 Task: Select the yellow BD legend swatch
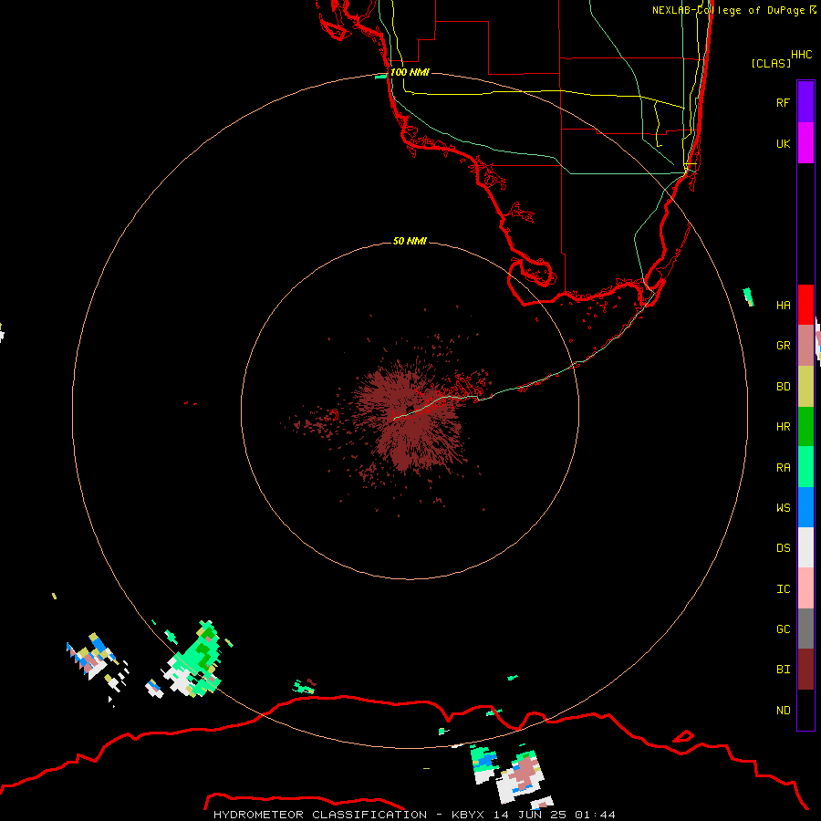(805, 387)
